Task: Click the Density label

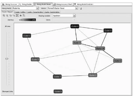Action: [11, 20]
